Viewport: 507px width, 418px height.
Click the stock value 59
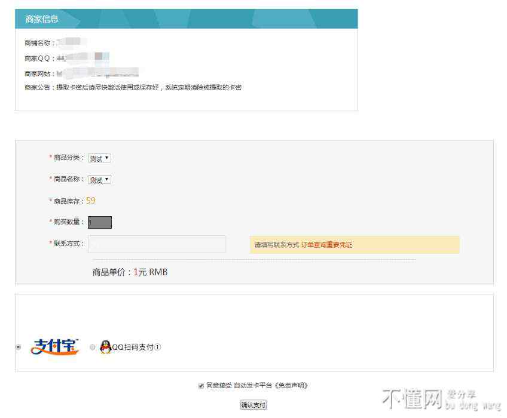(90, 201)
